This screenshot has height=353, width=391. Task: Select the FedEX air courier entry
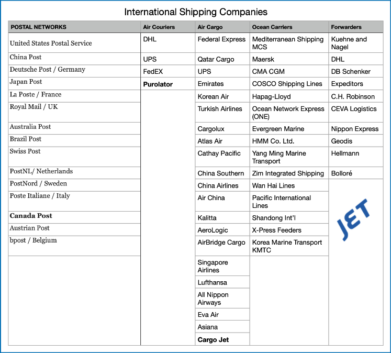(x=153, y=72)
